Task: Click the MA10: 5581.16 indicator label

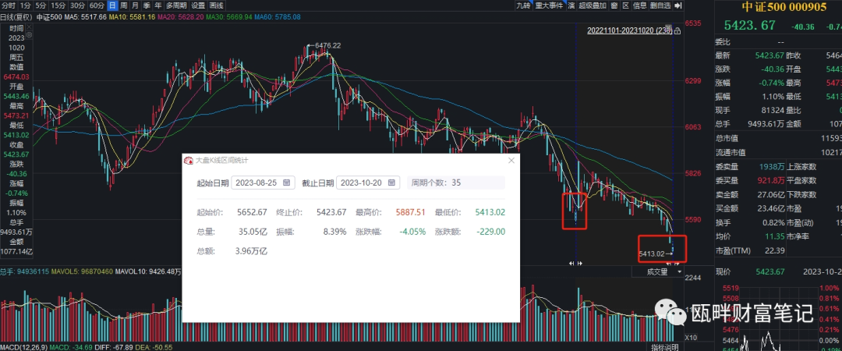Action: click(x=132, y=16)
